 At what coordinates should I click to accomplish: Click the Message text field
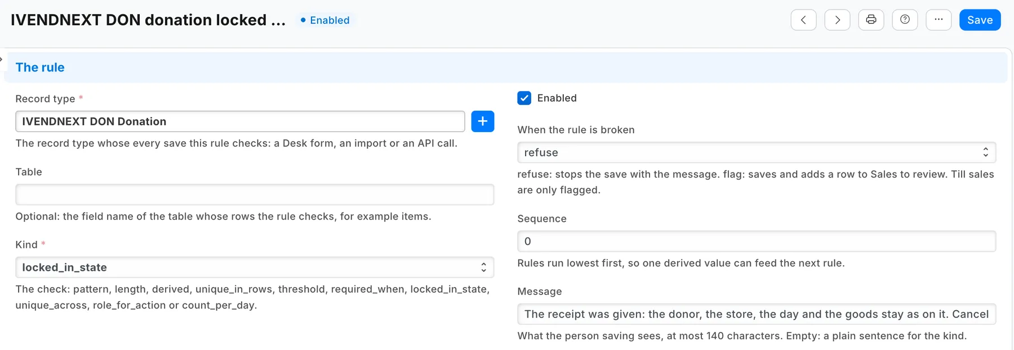(x=757, y=314)
